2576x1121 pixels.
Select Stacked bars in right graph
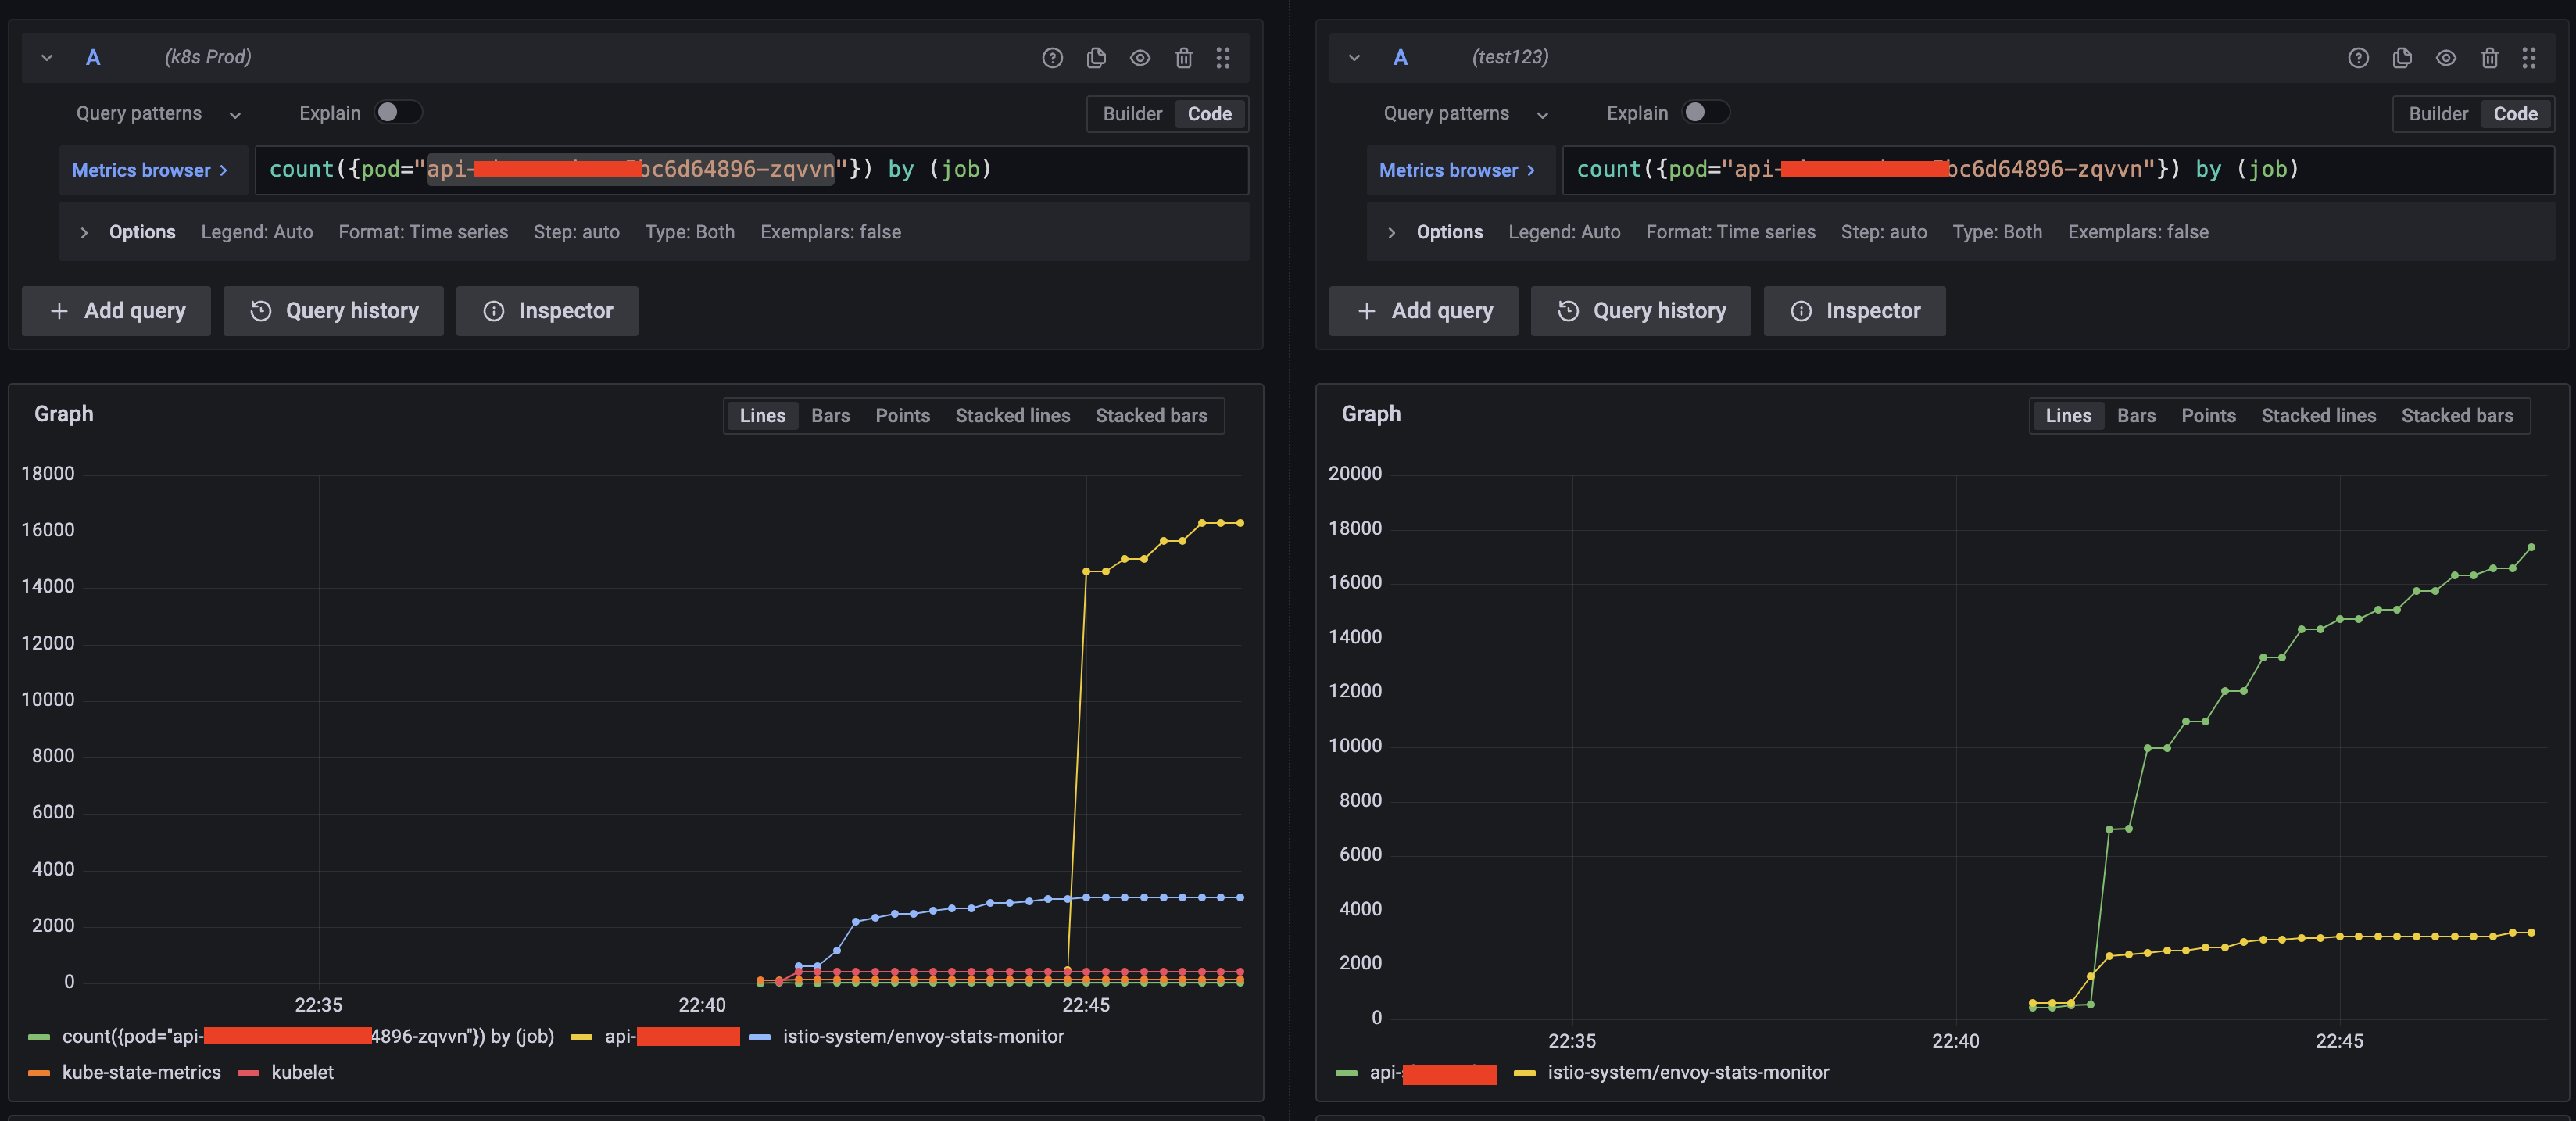[x=2457, y=416]
